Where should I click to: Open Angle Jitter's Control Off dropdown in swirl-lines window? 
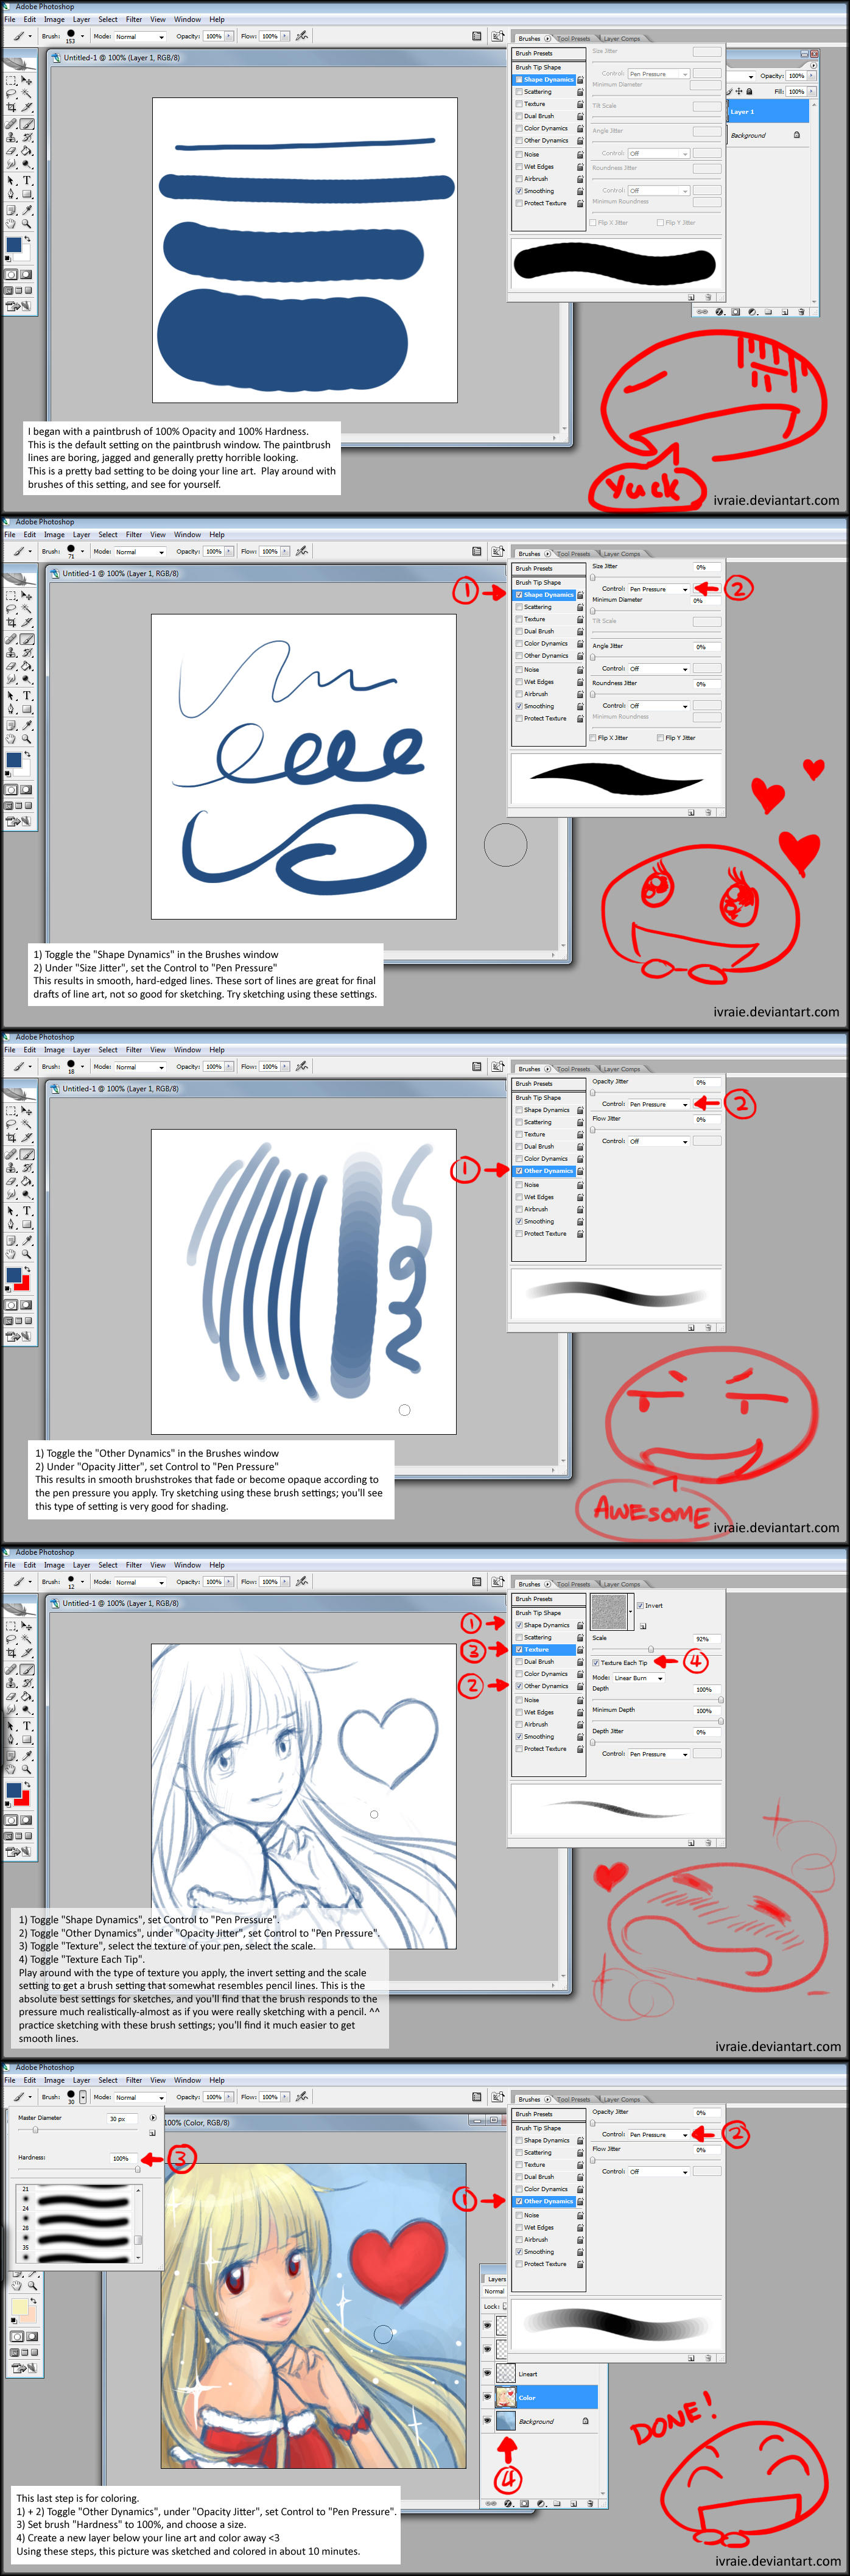point(659,669)
